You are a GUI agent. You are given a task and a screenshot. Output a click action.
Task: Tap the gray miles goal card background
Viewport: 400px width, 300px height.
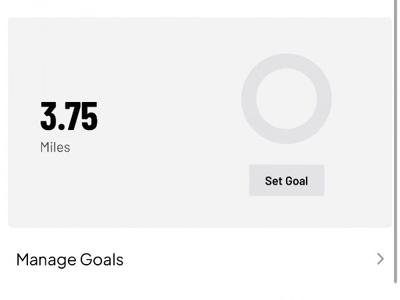(153, 193)
